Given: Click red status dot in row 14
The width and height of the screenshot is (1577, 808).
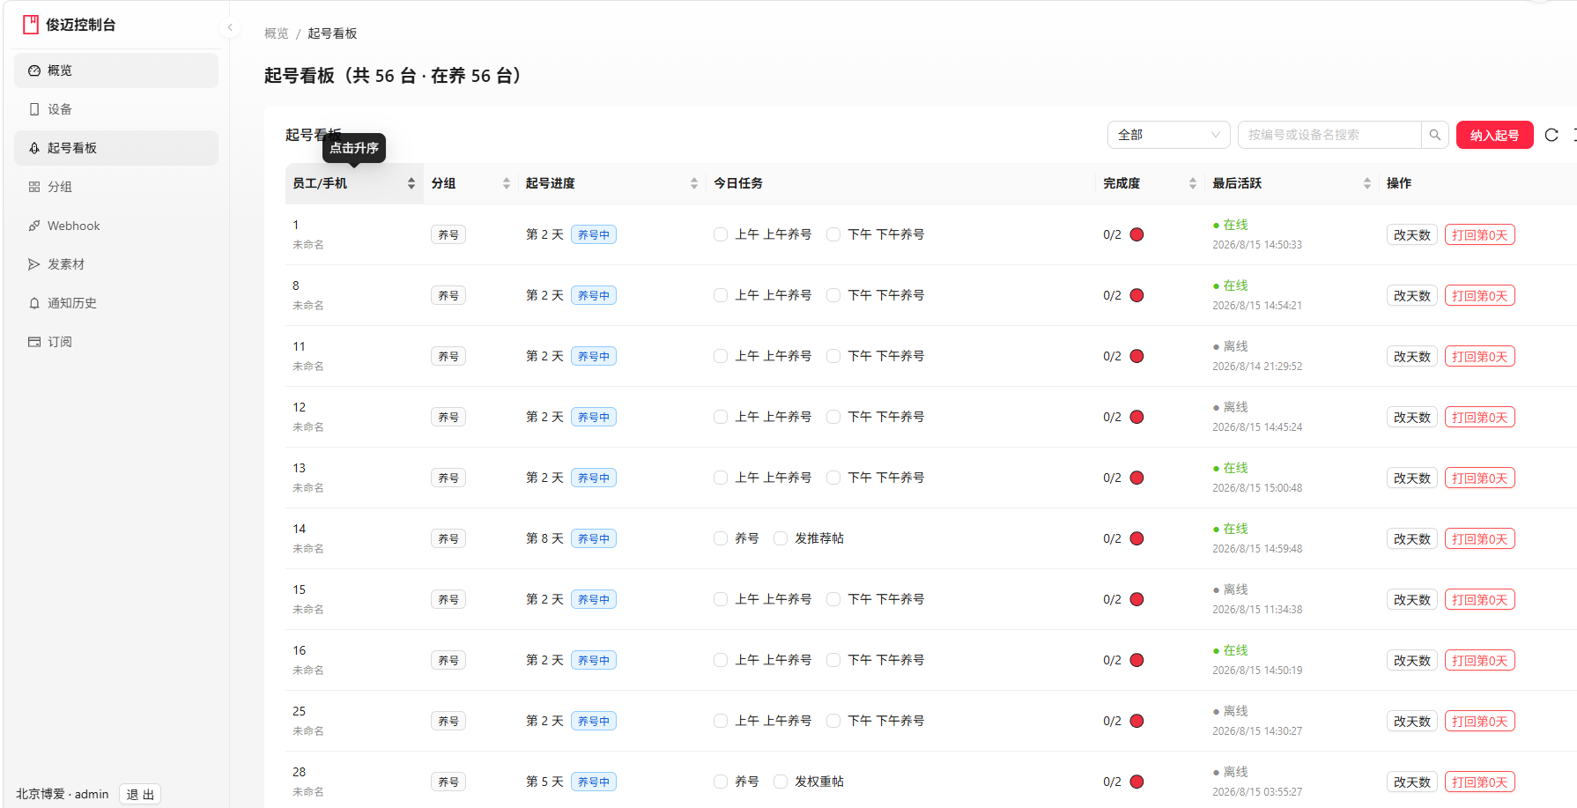Looking at the screenshot, I should coord(1136,538).
